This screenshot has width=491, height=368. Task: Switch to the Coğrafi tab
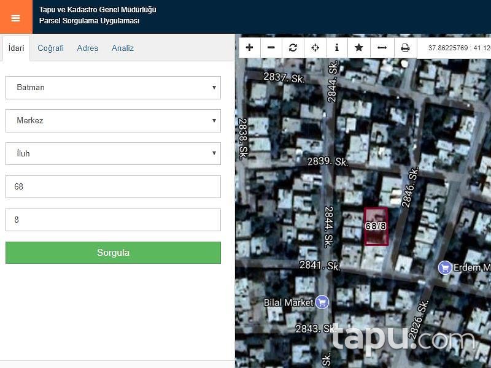50,48
